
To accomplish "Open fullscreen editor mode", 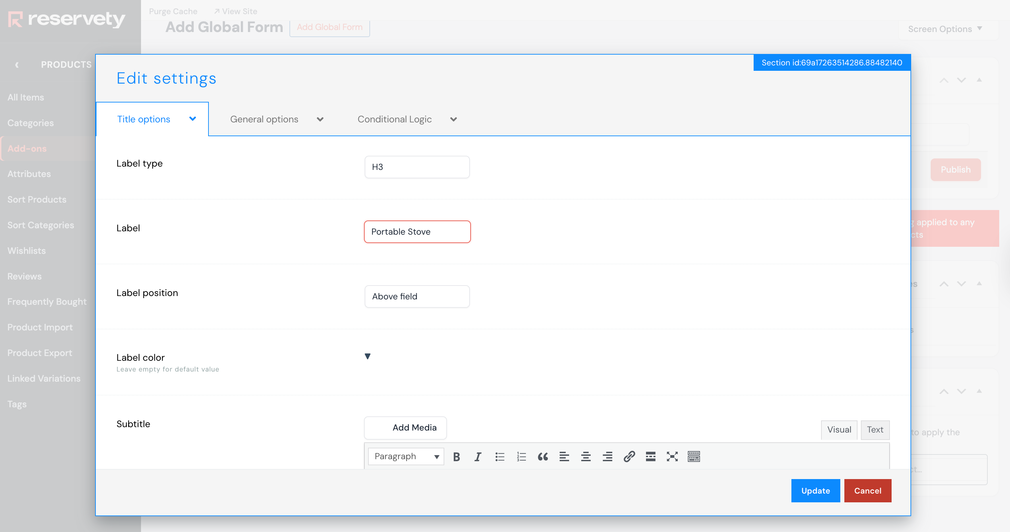I will (x=672, y=457).
